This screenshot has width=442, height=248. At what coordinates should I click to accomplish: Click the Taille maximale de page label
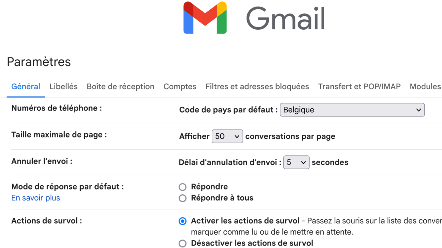pyautogui.click(x=59, y=135)
